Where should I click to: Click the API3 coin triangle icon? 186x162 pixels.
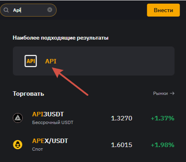[18, 118]
